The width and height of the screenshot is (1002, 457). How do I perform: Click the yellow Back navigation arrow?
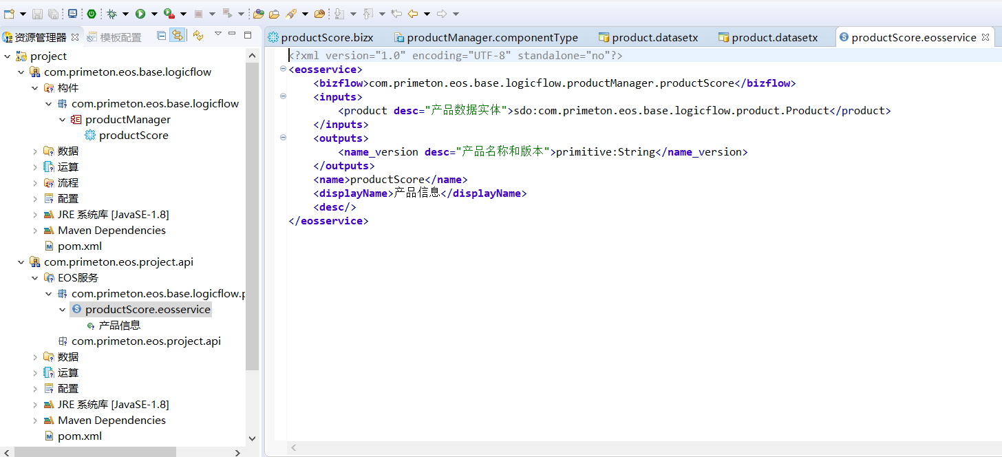pos(412,14)
